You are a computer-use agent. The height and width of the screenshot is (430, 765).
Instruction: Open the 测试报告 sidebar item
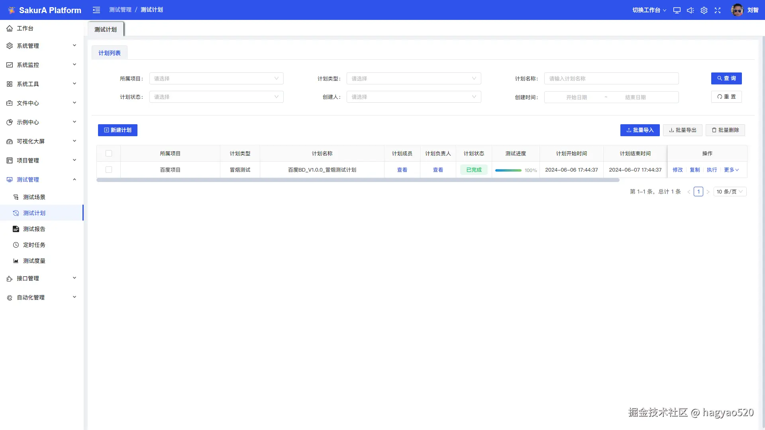coord(34,229)
